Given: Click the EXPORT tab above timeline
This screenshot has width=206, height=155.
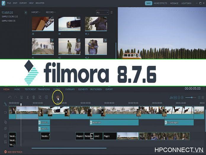Looking at the screenshot, I should [x=109, y=89].
